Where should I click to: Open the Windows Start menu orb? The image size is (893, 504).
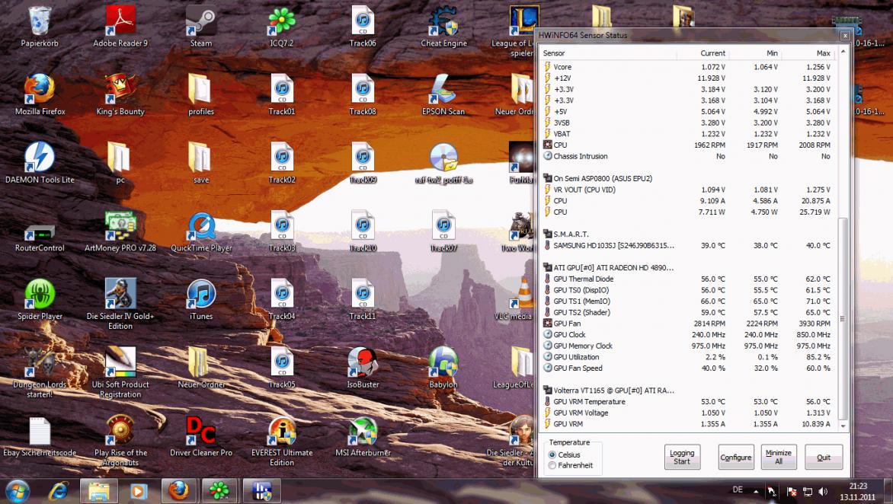click(x=17, y=490)
